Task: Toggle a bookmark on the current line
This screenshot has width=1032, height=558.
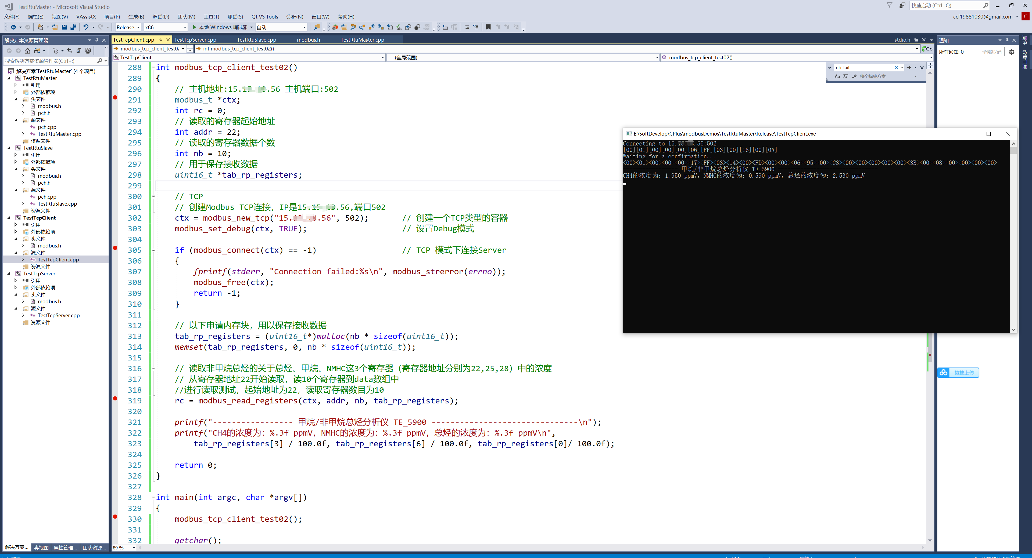Action: [x=488, y=27]
